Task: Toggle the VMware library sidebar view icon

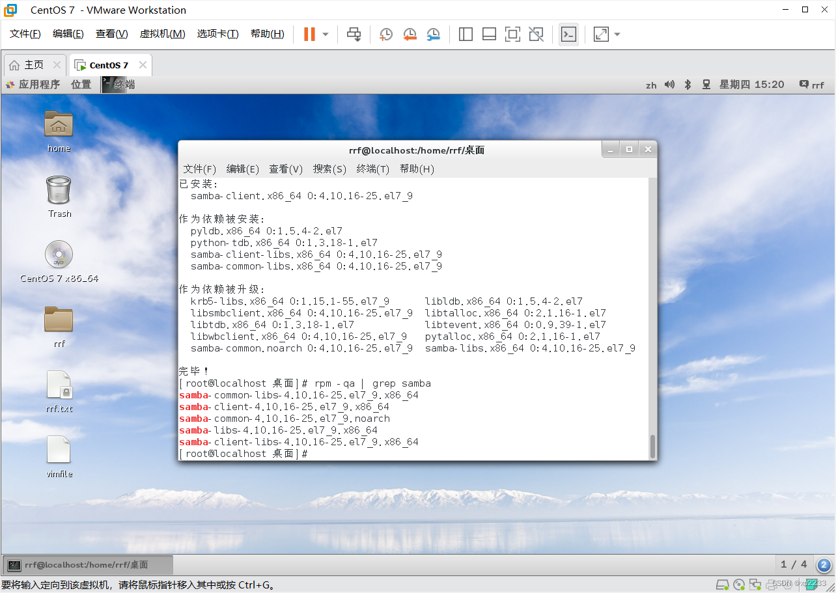Action: point(466,34)
